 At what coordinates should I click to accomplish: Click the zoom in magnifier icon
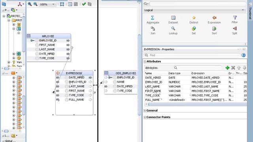(30, 4)
